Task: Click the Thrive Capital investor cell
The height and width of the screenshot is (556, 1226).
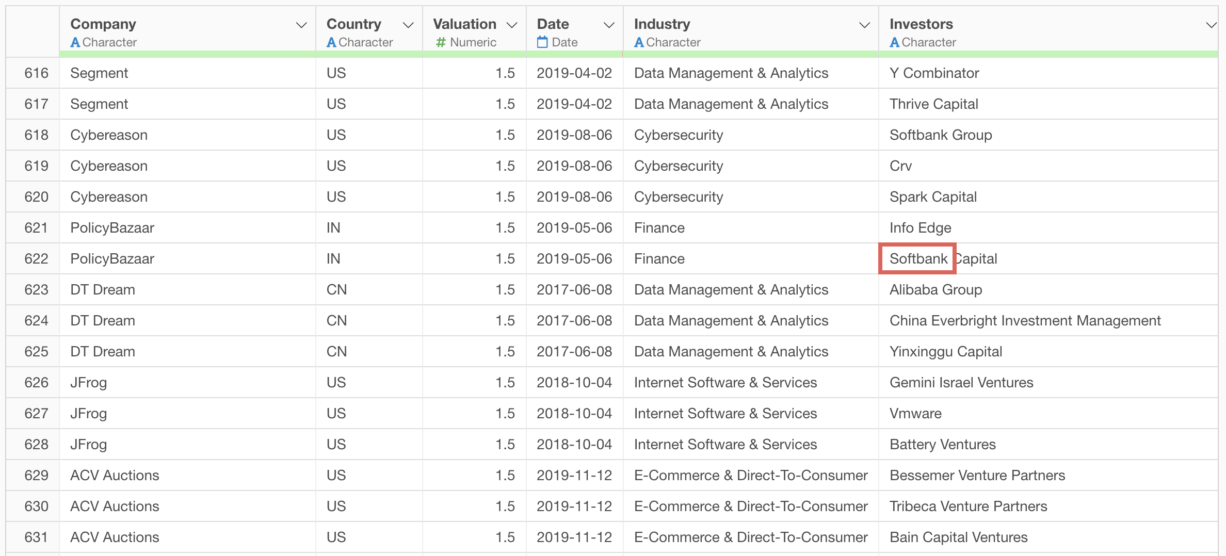Action: tap(1048, 104)
